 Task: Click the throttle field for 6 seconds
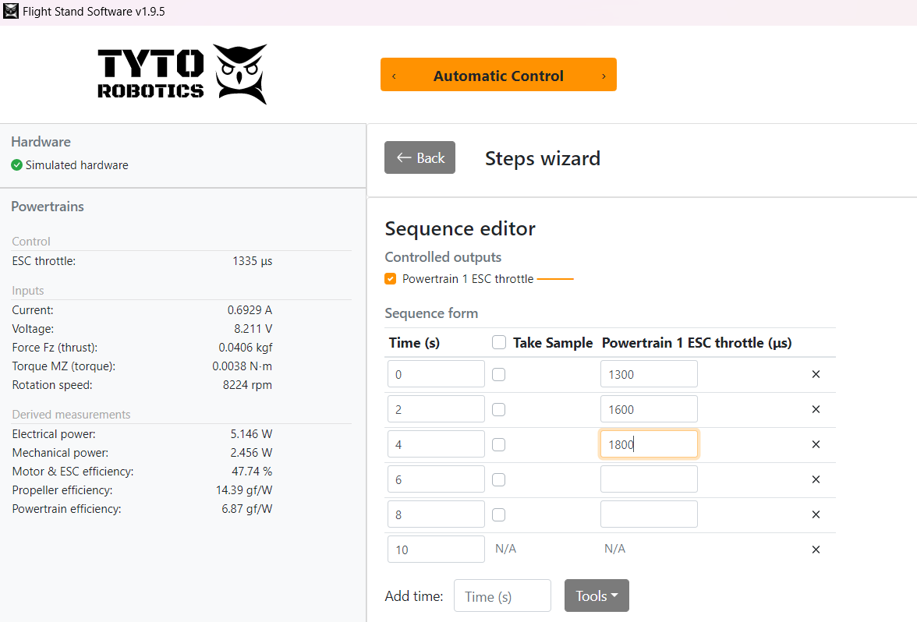click(649, 479)
